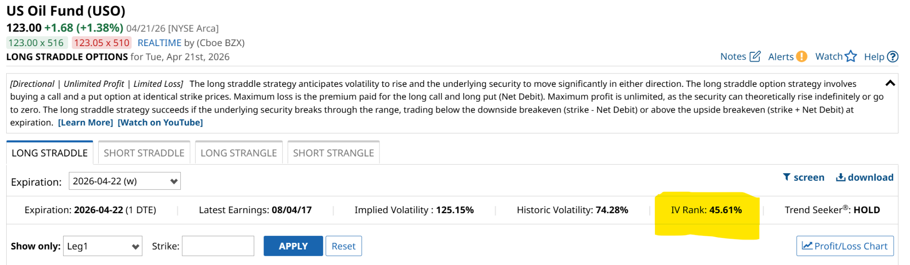Screen dimensions: 910x265
Task: Collapse the strategy description with chevron
Action: pyautogui.click(x=890, y=83)
